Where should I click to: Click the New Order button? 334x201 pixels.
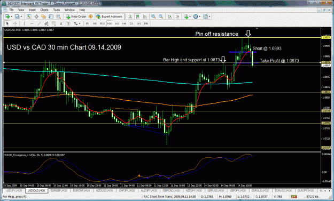pos(76,17)
